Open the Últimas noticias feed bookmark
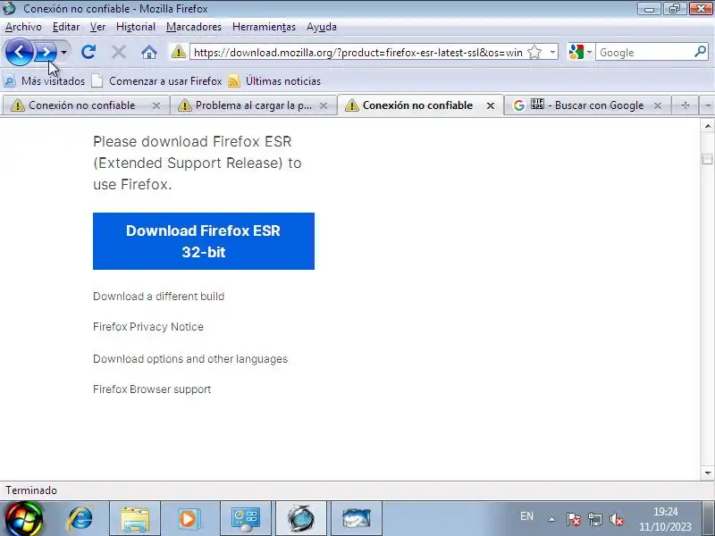Image resolution: width=715 pixels, height=536 pixels. click(274, 81)
